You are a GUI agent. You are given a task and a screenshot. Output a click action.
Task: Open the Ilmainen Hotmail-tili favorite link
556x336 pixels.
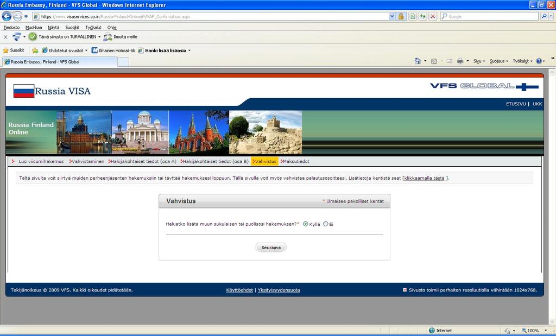[x=113, y=50]
